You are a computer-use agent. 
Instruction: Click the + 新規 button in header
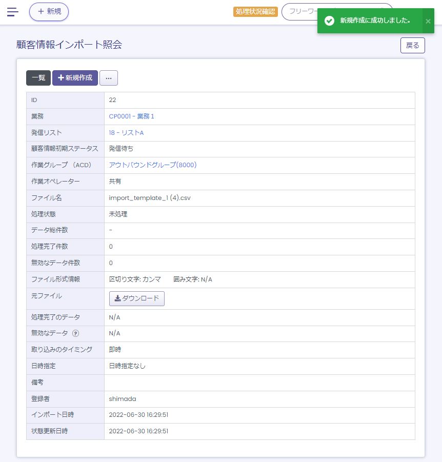(49, 12)
